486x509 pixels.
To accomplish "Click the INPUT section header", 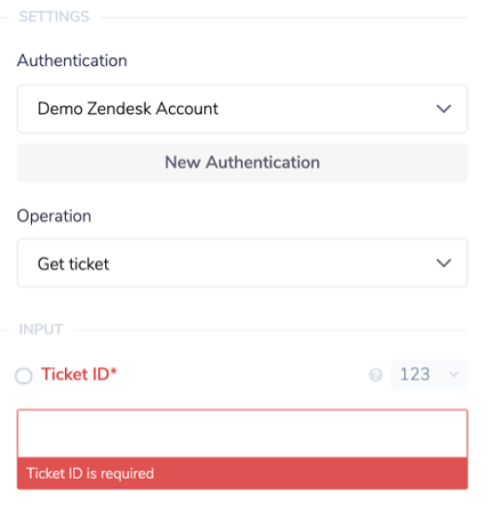I will (41, 330).
